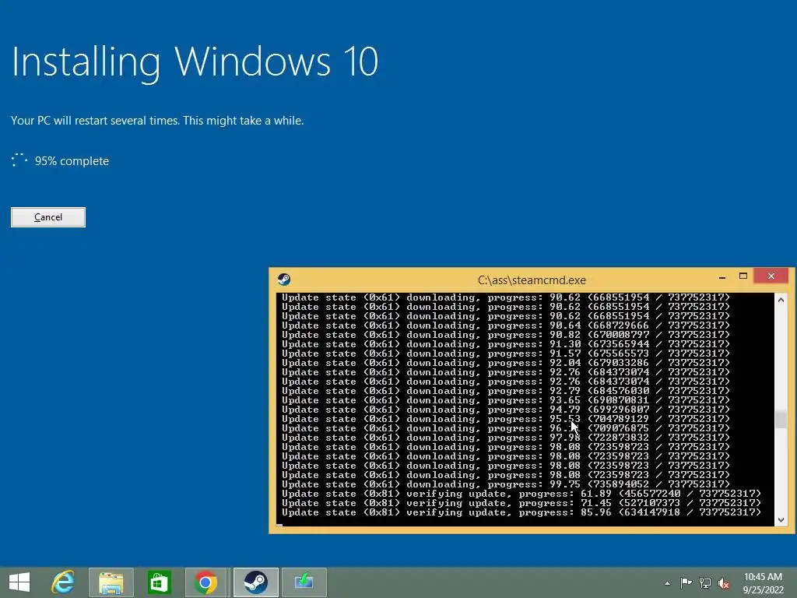Open the Windows Store taskbar icon
This screenshot has height=598, width=797.
point(159,582)
